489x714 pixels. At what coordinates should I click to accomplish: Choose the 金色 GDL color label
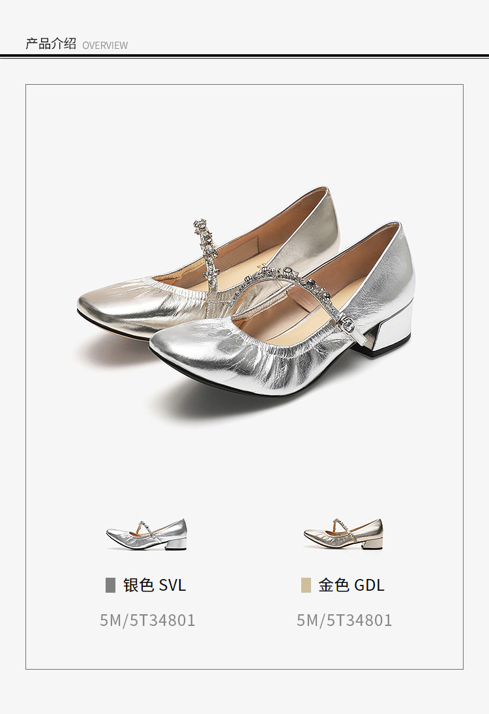[x=351, y=585]
